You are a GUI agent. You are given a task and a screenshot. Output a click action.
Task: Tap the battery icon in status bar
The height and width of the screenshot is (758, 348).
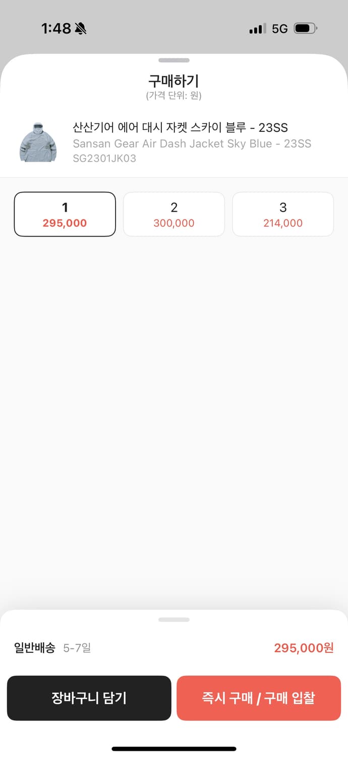(305, 29)
